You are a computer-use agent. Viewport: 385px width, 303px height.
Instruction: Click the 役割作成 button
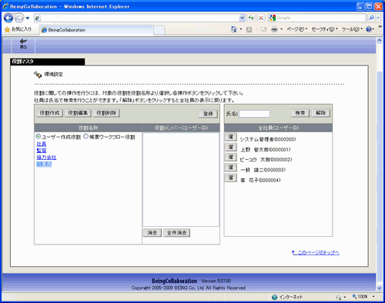pyautogui.click(x=49, y=113)
